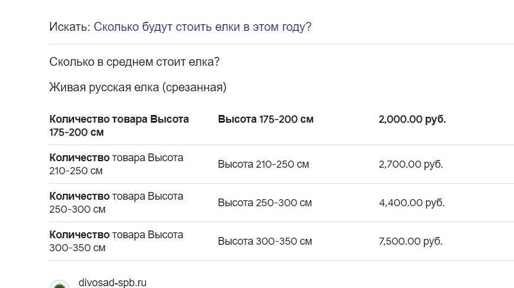
Task: Click the 4,400.00 руб. price
Action: 411,203
